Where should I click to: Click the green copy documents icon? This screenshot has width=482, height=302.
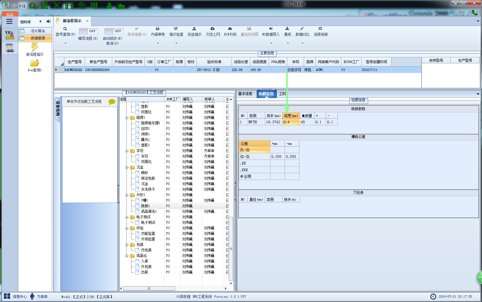82,5
